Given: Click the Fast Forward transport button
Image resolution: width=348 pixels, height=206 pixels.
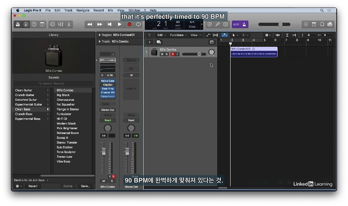Looking at the screenshot, I should pos(100,24).
